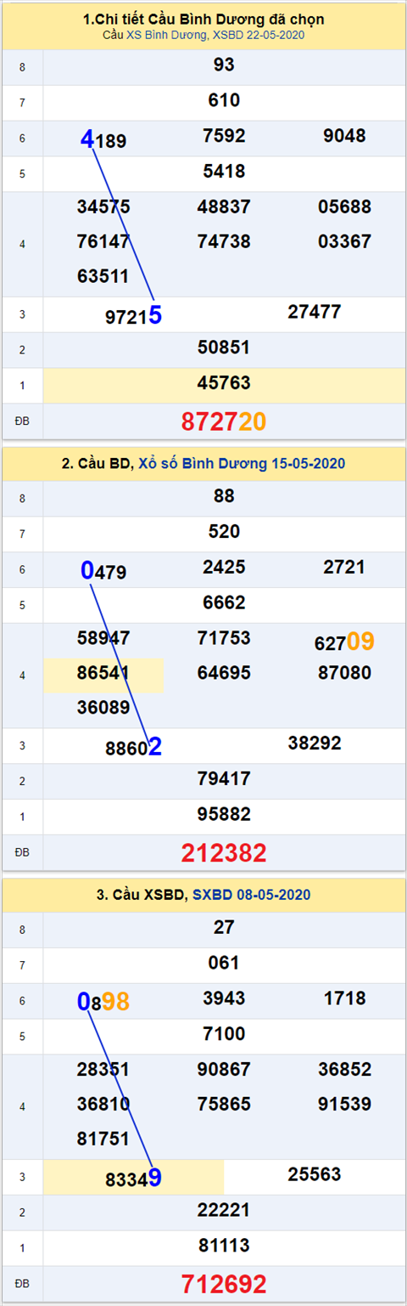Click the number 6662
The width and height of the screenshot is (407, 1306).
pyautogui.click(x=224, y=603)
